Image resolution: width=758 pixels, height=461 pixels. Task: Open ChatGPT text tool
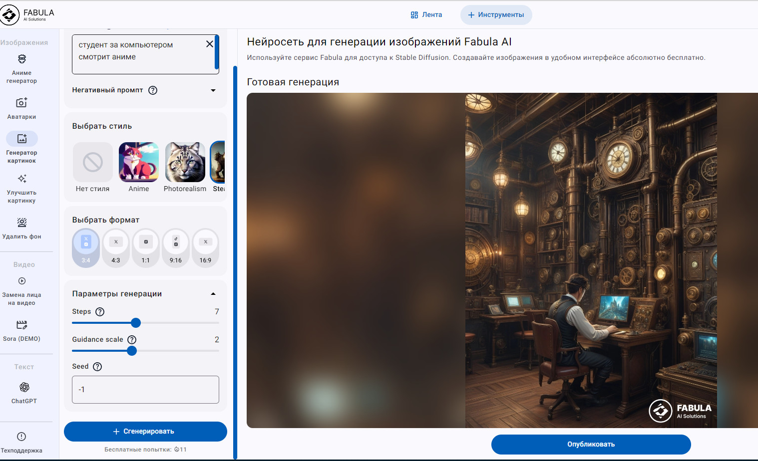click(24, 392)
